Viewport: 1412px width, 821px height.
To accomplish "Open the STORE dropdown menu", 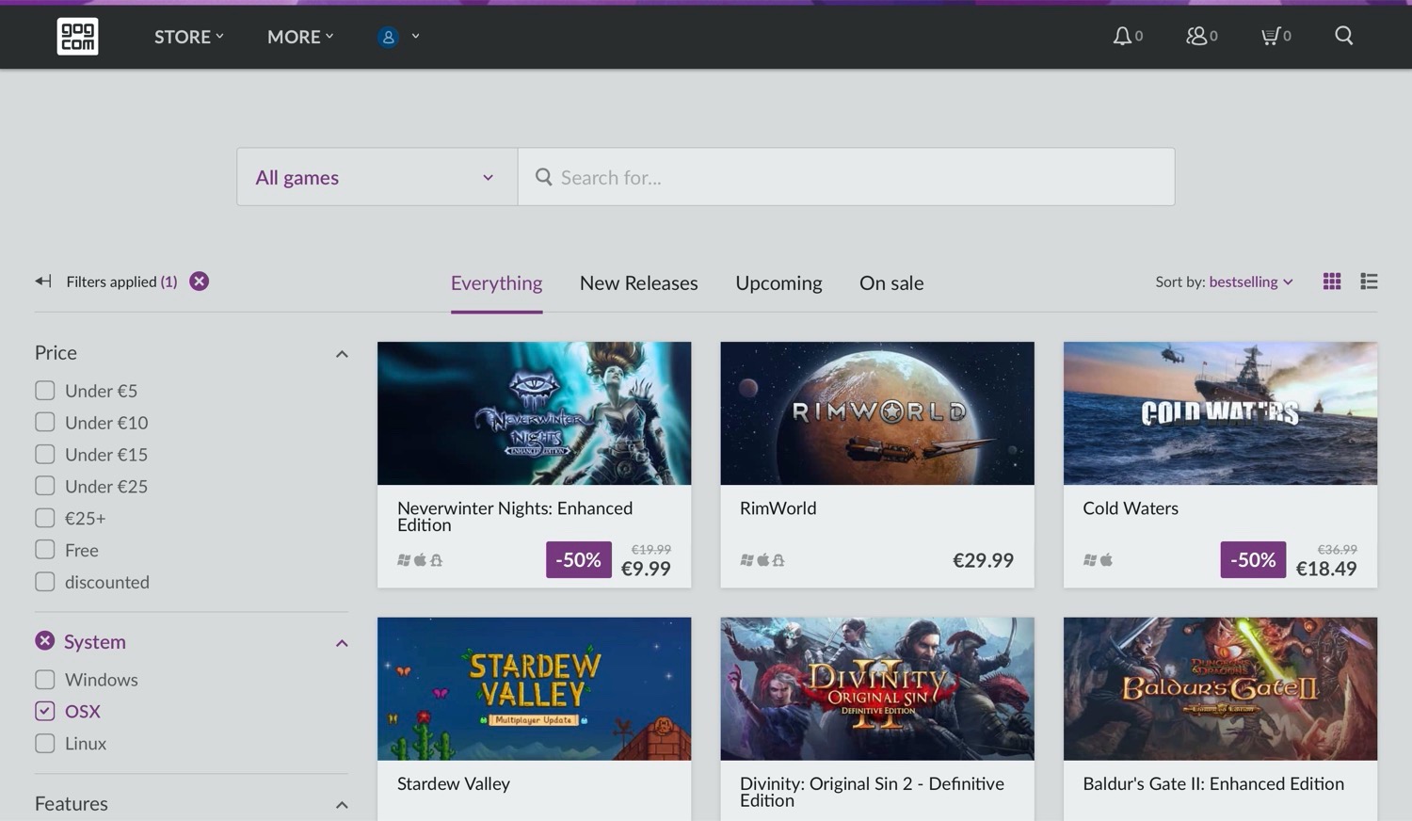I will coord(188,37).
